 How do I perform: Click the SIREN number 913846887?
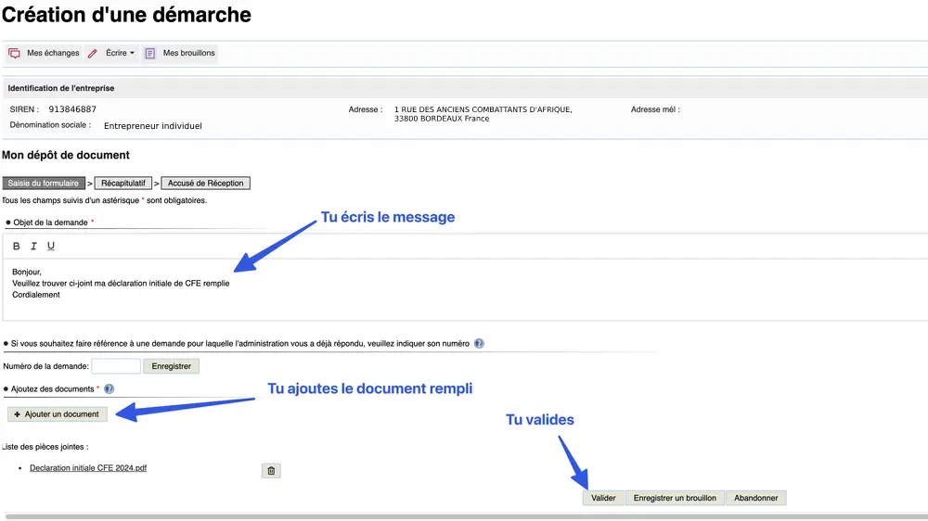72,109
